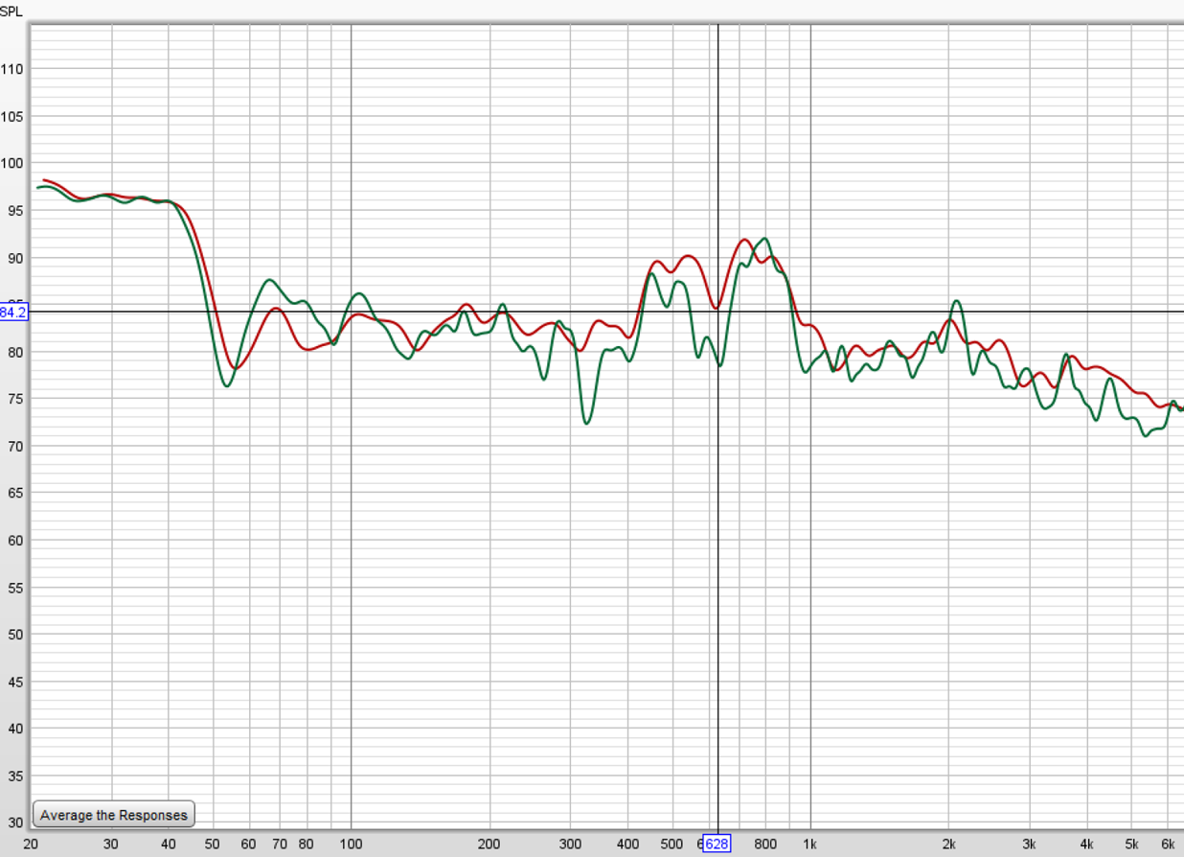Click the 20 label on frequency axis
This screenshot has width=1184, height=857.
[x=31, y=844]
